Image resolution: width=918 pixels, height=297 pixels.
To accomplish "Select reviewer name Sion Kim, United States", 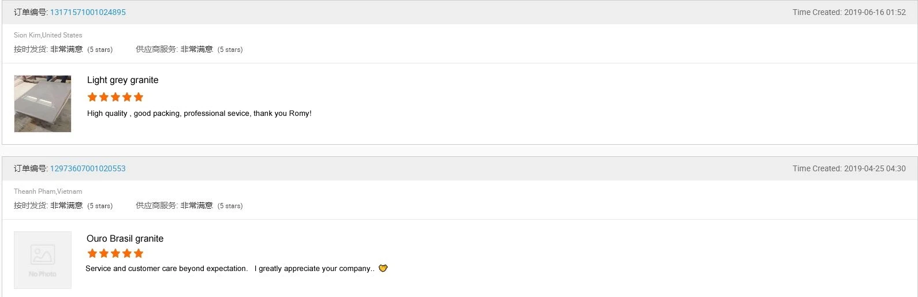I will pyautogui.click(x=48, y=35).
